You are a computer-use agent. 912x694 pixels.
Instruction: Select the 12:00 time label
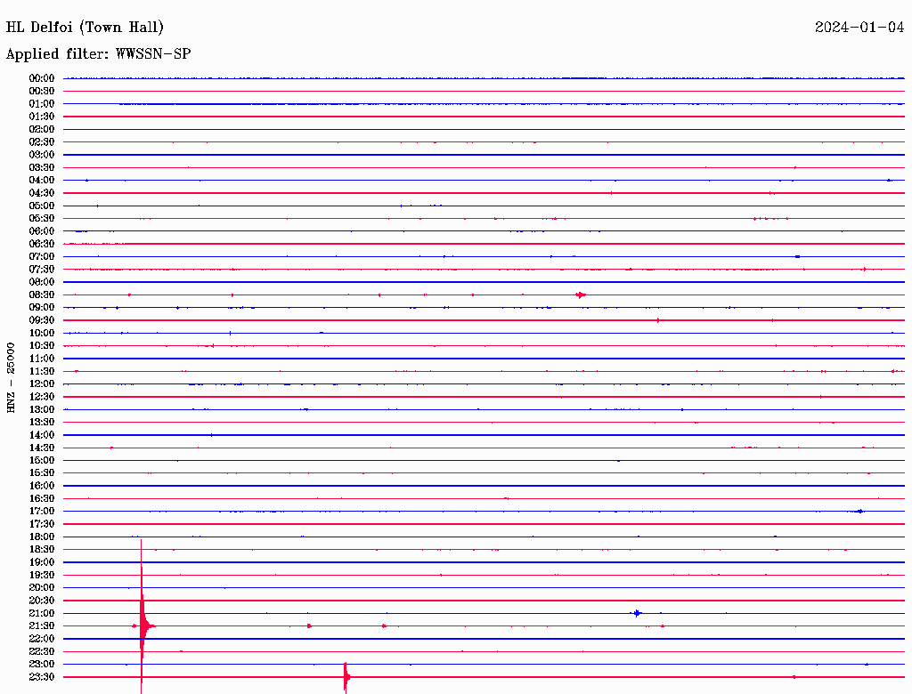(42, 383)
